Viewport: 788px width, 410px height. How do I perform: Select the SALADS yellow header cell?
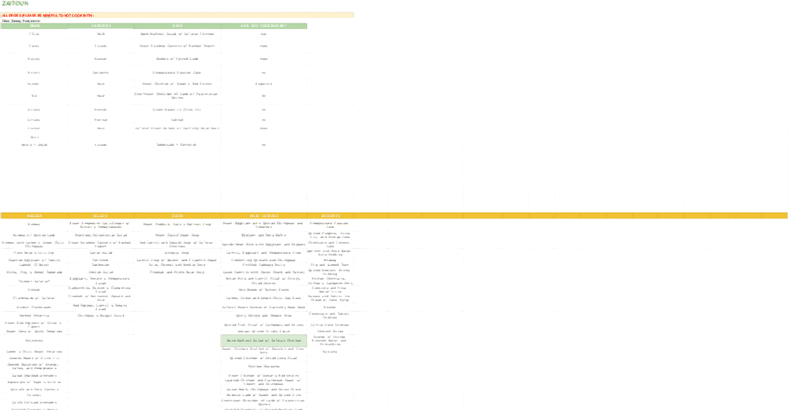pos(101,215)
